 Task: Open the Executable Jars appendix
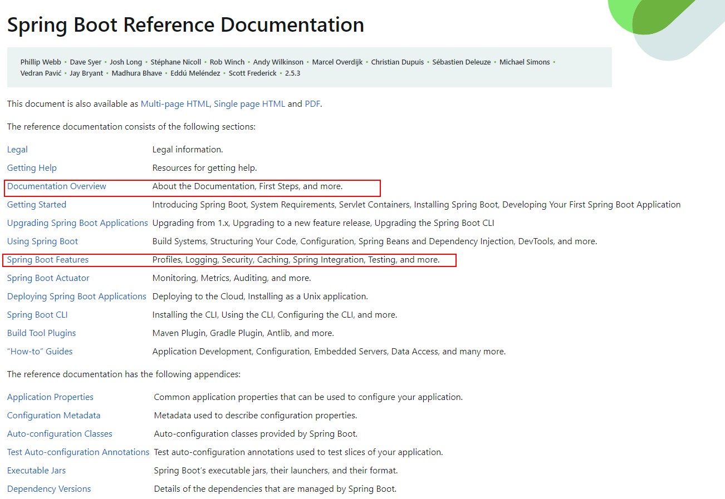[36, 471]
